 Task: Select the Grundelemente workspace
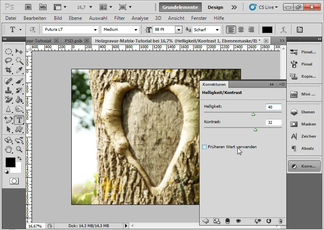pos(180,7)
